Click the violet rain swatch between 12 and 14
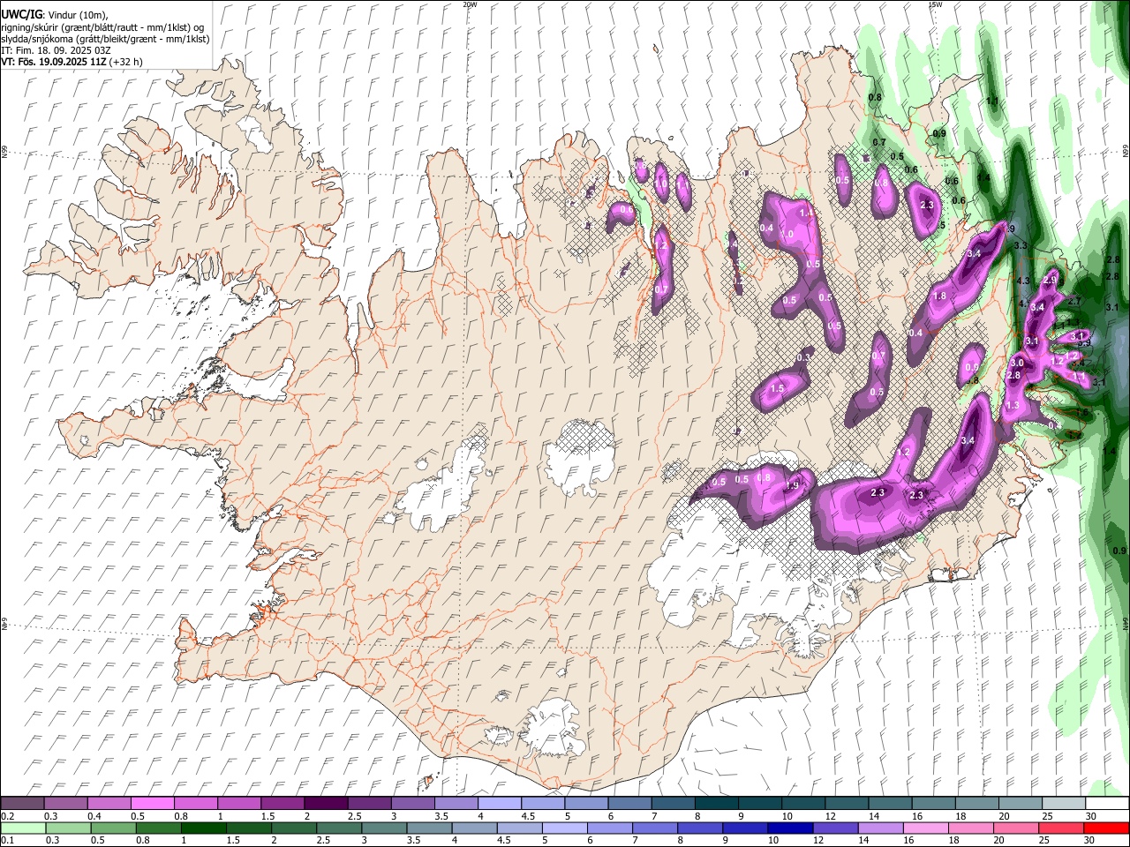This screenshot has height=847, width=1130. (x=835, y=828)
